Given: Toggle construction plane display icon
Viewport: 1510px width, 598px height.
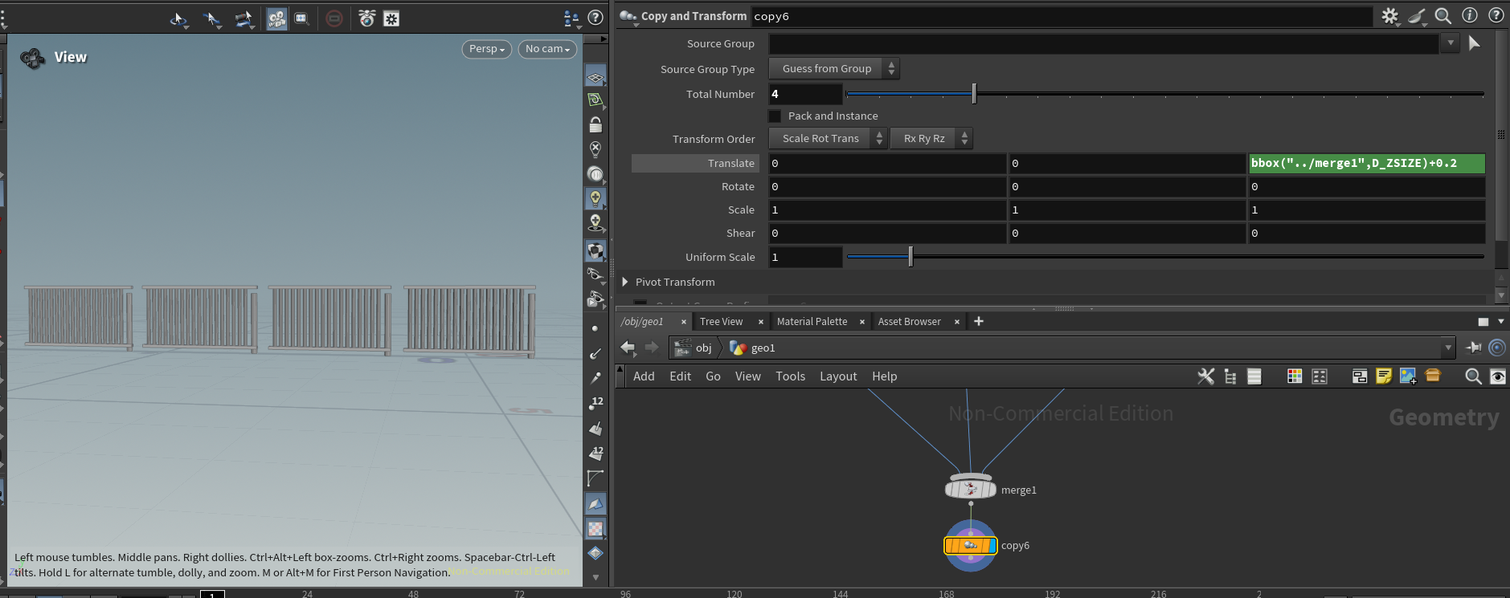Looking at the screenshot, I should coord(595,100).
